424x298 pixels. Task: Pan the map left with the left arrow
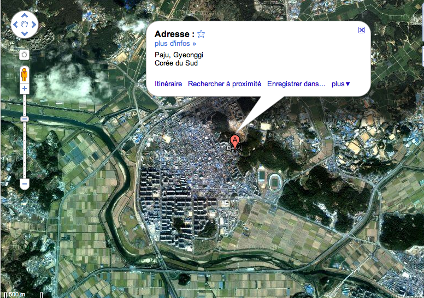pyautogui.click(x=15, y=25)
